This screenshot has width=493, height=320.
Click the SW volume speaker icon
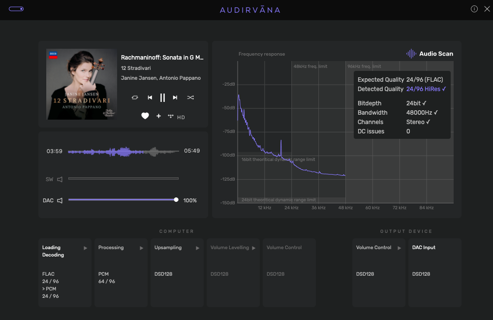tap(60, 179)
